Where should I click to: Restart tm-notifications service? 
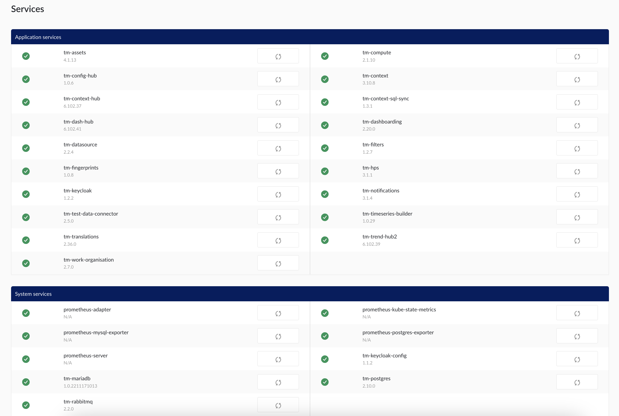click(577, 194)
